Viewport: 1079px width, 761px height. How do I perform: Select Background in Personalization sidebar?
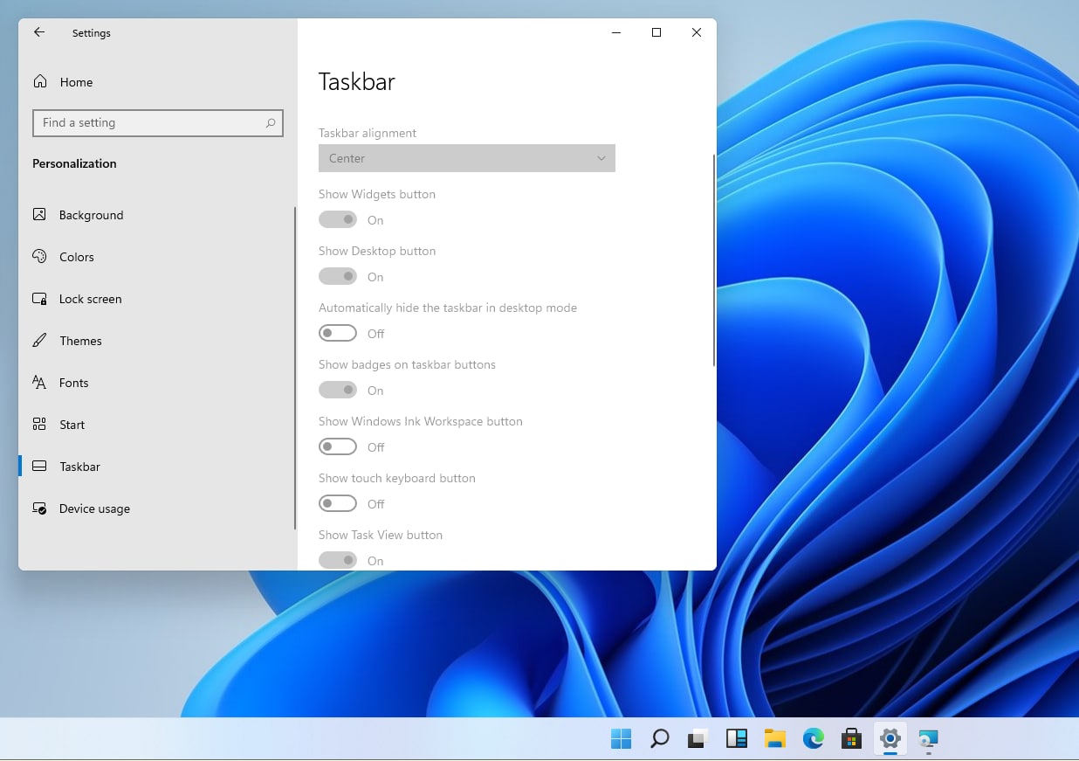pos(157,215)
